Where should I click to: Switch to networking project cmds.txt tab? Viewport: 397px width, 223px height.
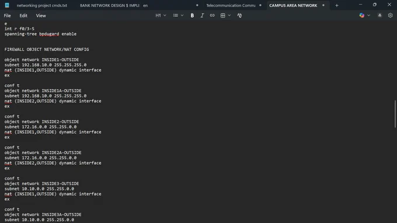click(42, 5)
